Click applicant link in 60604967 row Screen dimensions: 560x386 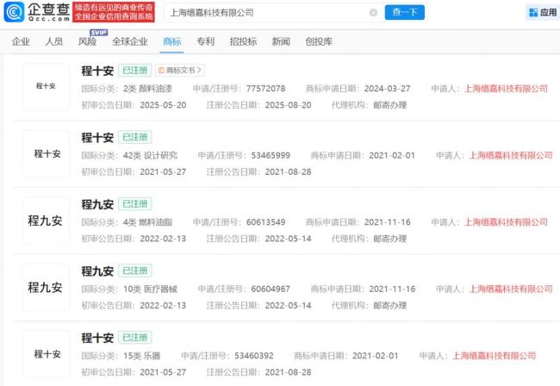pos(511,289)
